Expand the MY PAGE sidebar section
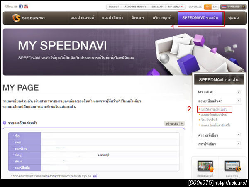Screen dimensions: 249x187 (x=238, y=92)
